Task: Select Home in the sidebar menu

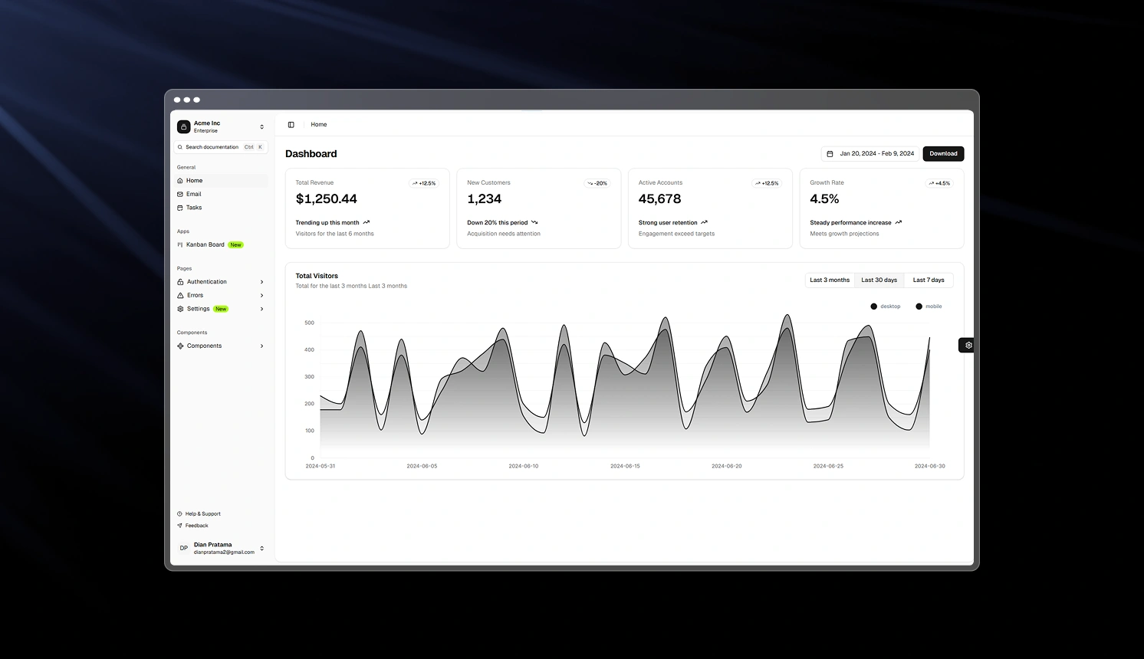Action: [221, 181]
